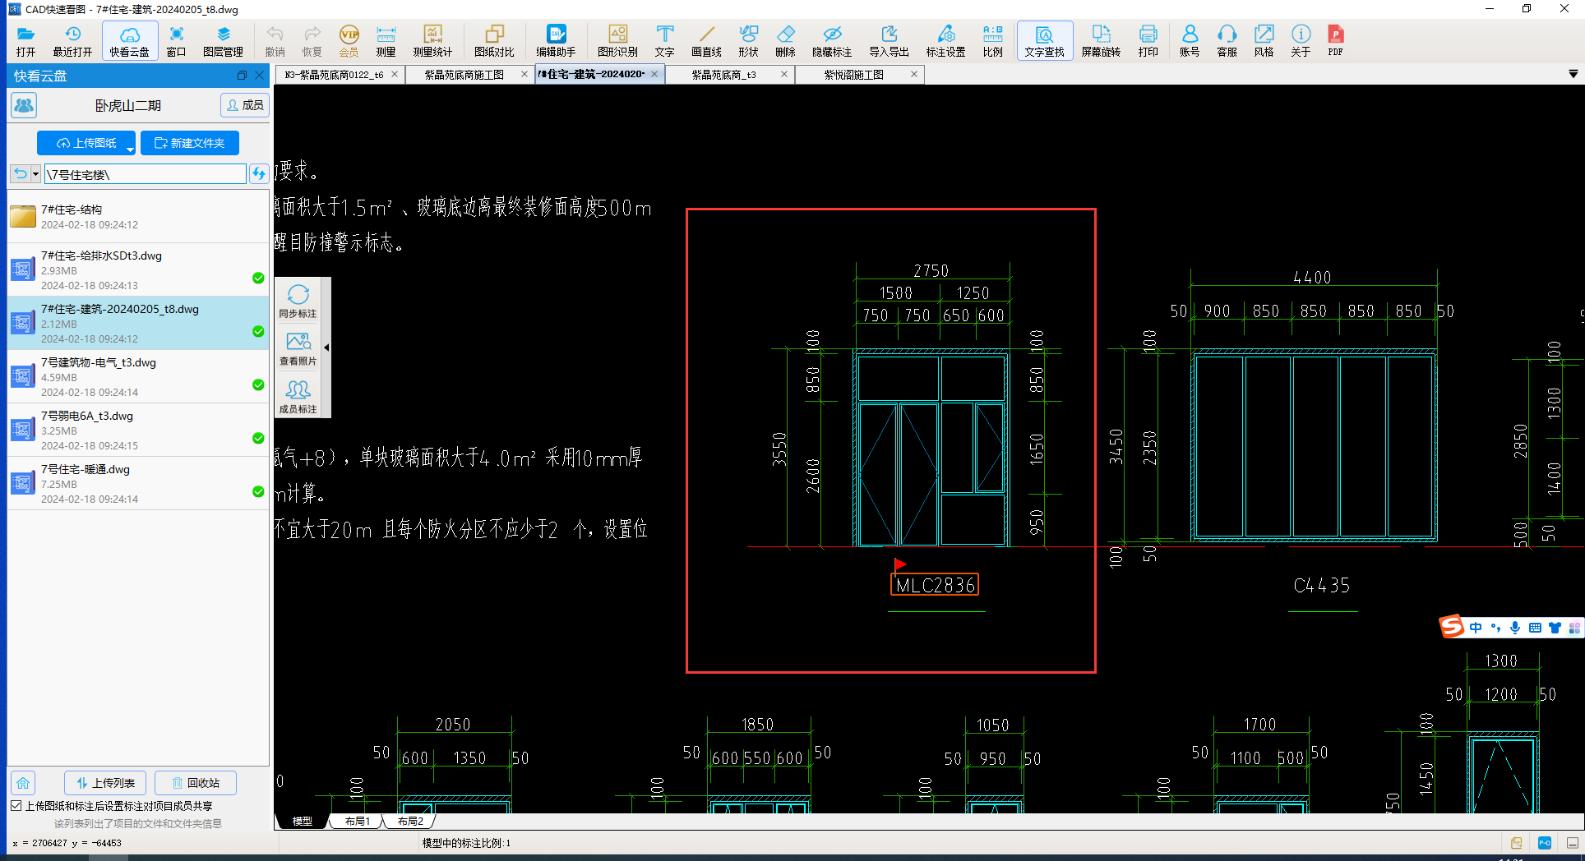Expand the drawing tabs overflow dropdown
Viewport: 1585px width, 861px height.
pyautogui.click(x=1573, y=74)
